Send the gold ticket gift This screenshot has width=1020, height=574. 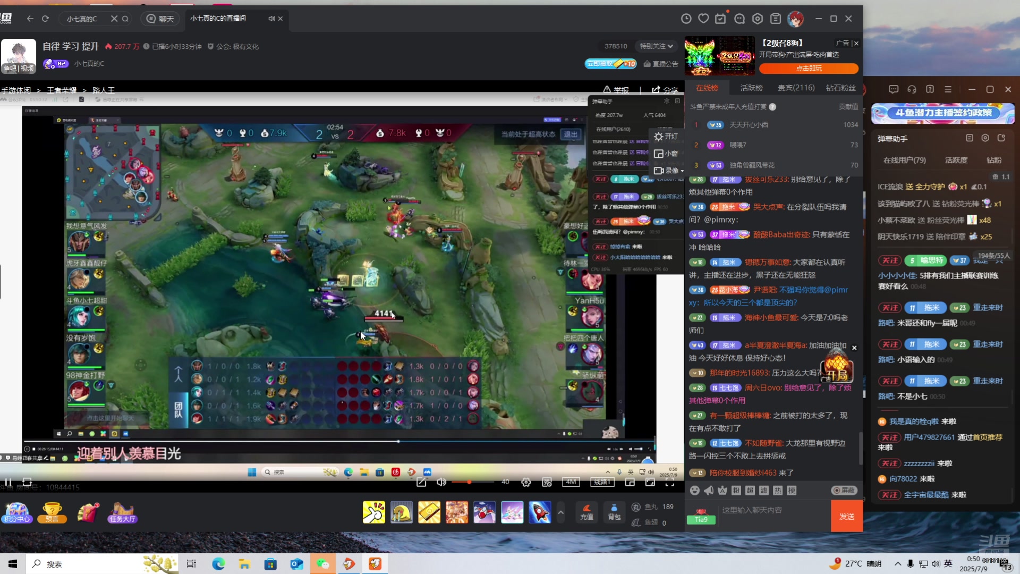pyautogui.click(x=429, y=512)
